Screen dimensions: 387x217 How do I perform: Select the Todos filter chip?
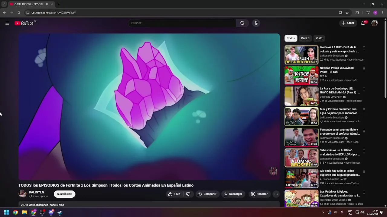(x=291, y=38)
